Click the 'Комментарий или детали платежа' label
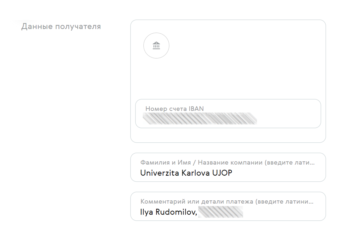Viewport: 350px width, 244px height. pos(197,202)
